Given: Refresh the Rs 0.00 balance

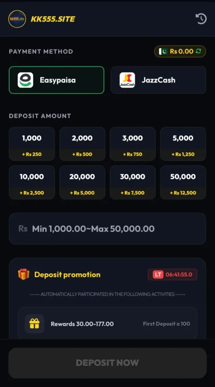Looking at the screenshot, I should [x=198, y=51].
